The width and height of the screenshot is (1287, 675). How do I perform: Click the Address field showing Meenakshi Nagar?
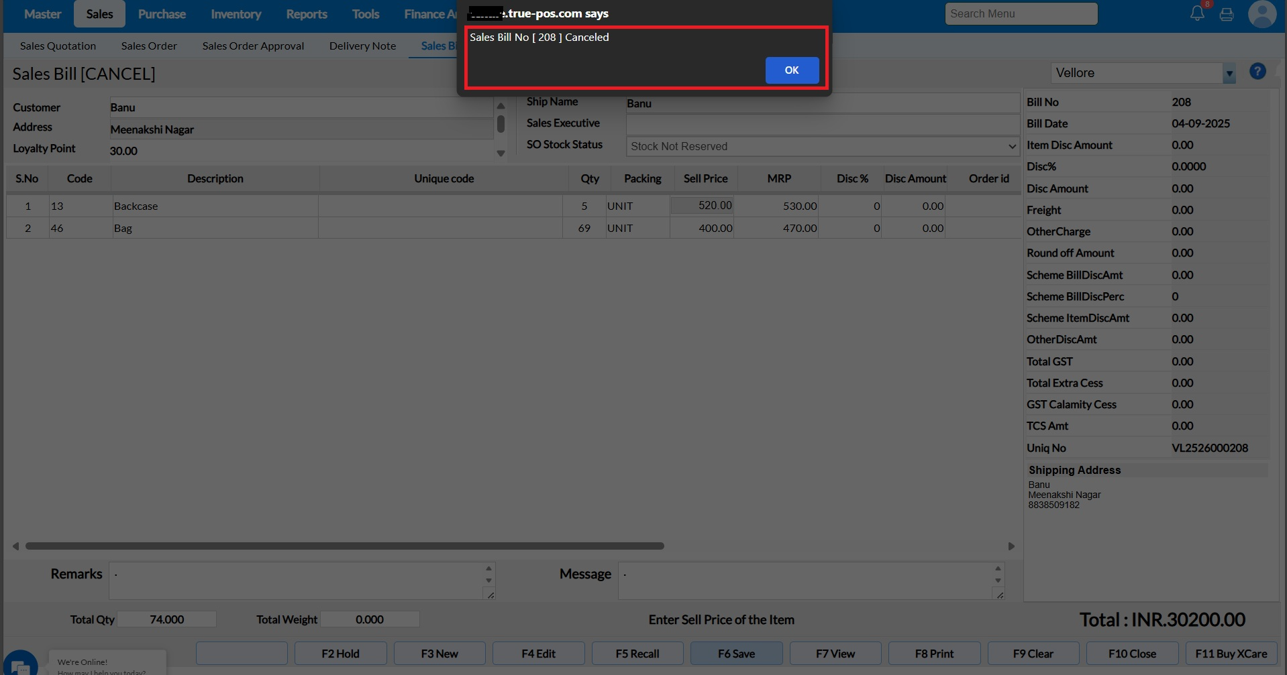click(301, 129)
